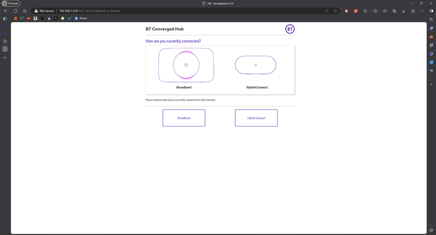The height and width of the screenshot is (235, 436).
Task: Open Outlook in the sidebar
Action: click(431, 62)
